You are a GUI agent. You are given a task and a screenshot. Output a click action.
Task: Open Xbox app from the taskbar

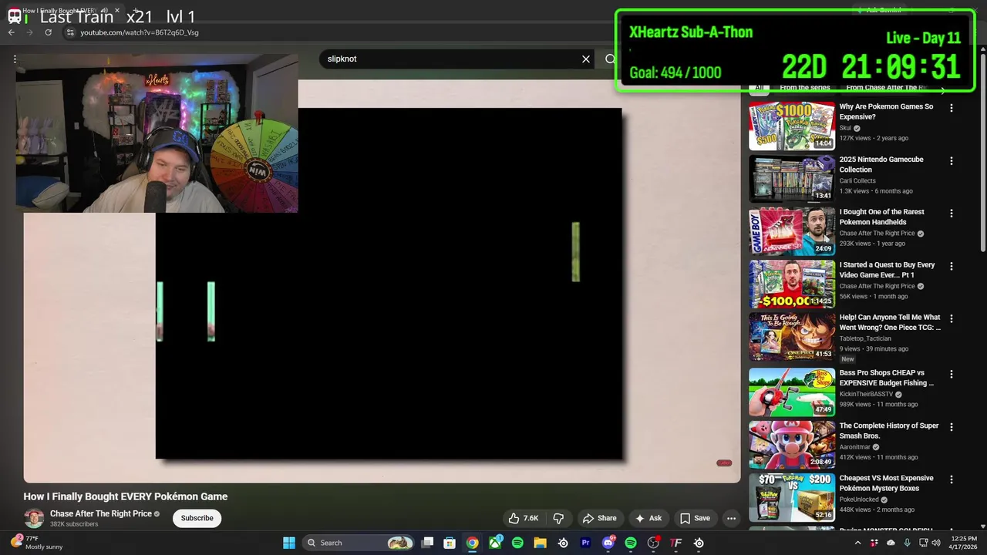pos(495,543)
